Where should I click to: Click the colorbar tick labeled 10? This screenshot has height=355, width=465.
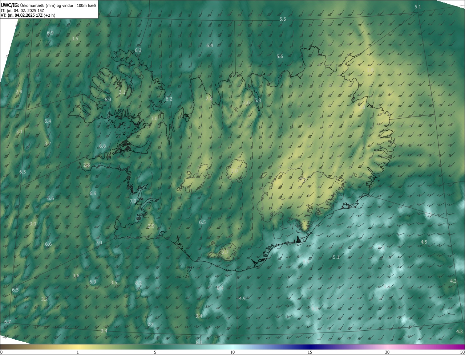[232, 352]
